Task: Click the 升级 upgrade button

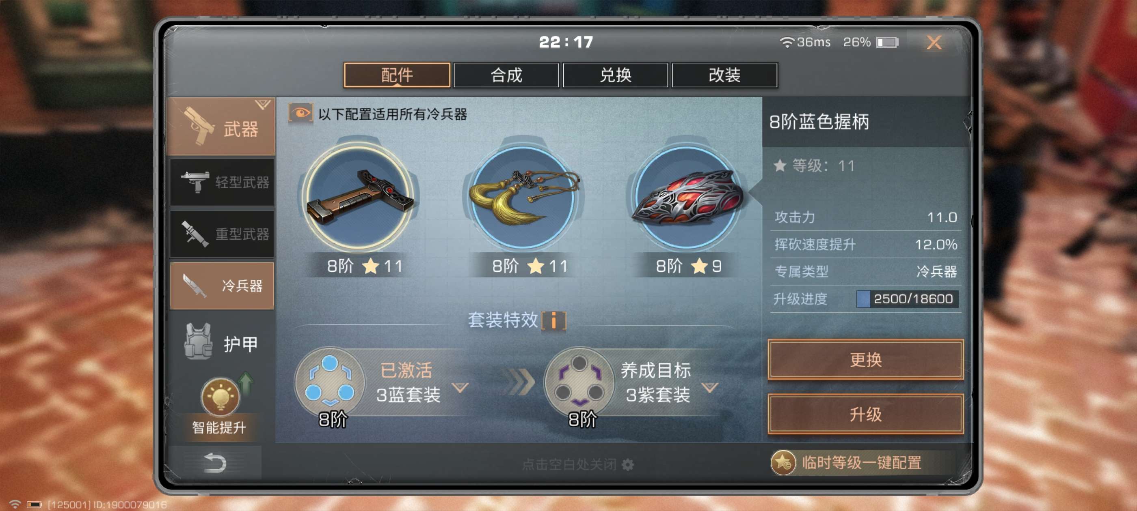Action: pos(866,414)
